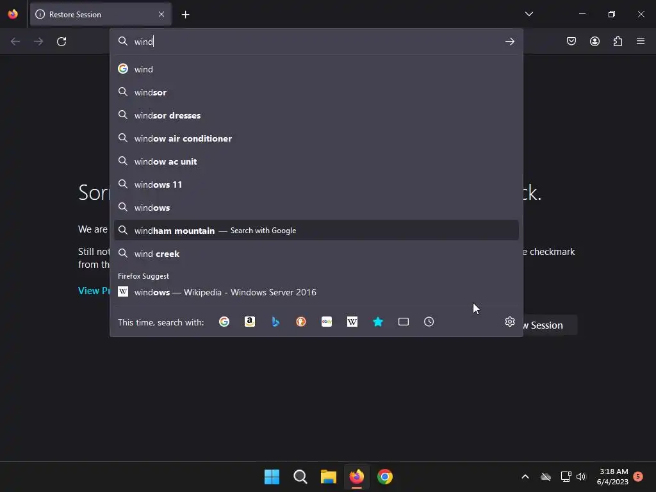Search history with the clock icon

coord(429,322)
